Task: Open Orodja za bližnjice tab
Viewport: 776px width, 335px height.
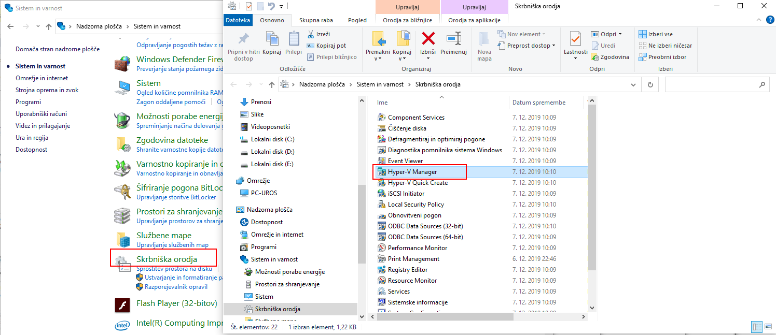Action: tap(407, 20)
